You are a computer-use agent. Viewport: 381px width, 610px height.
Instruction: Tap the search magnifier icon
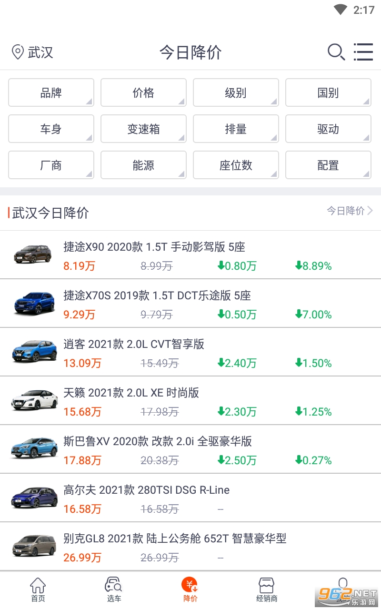336,52
